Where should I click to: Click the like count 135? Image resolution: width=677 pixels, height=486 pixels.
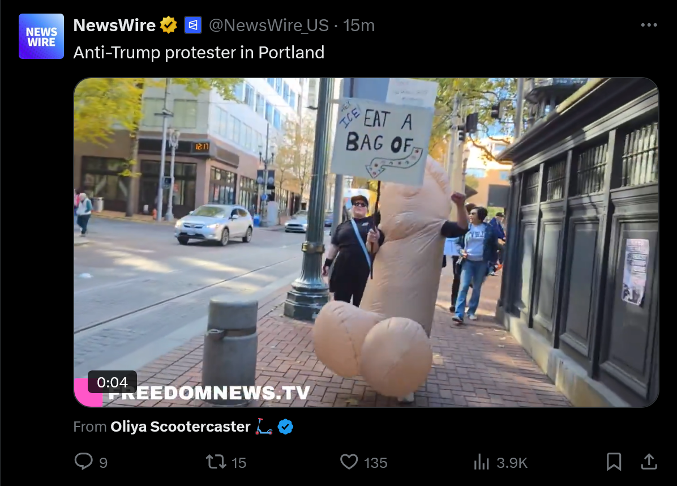pos(376,463)
